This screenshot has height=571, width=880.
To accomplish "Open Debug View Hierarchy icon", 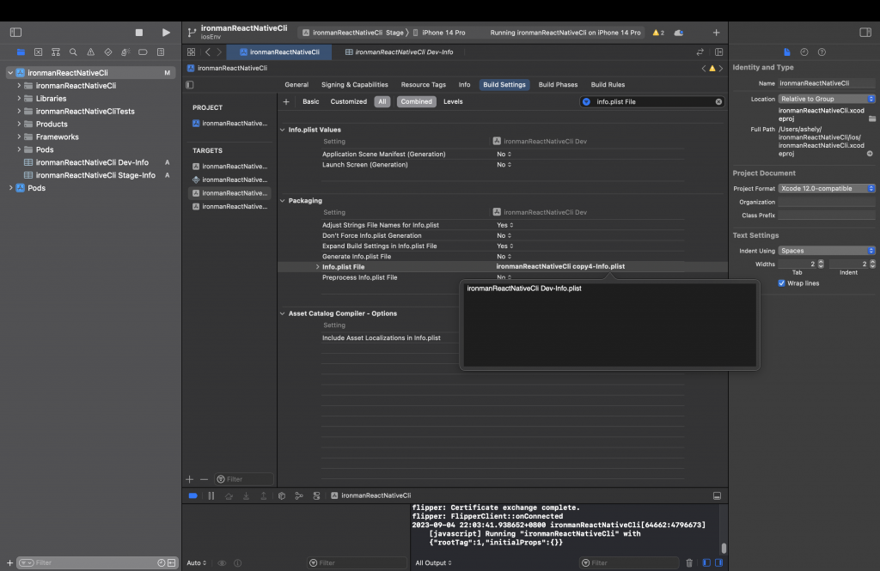I will pos(282,495).
